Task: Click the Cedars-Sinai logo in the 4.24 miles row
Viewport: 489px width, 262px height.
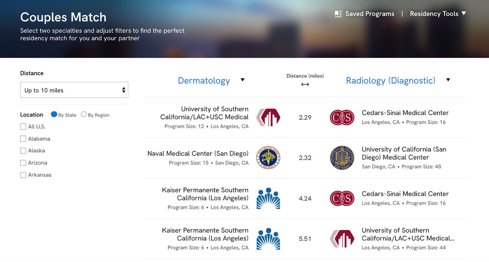Action: point(342,199)
